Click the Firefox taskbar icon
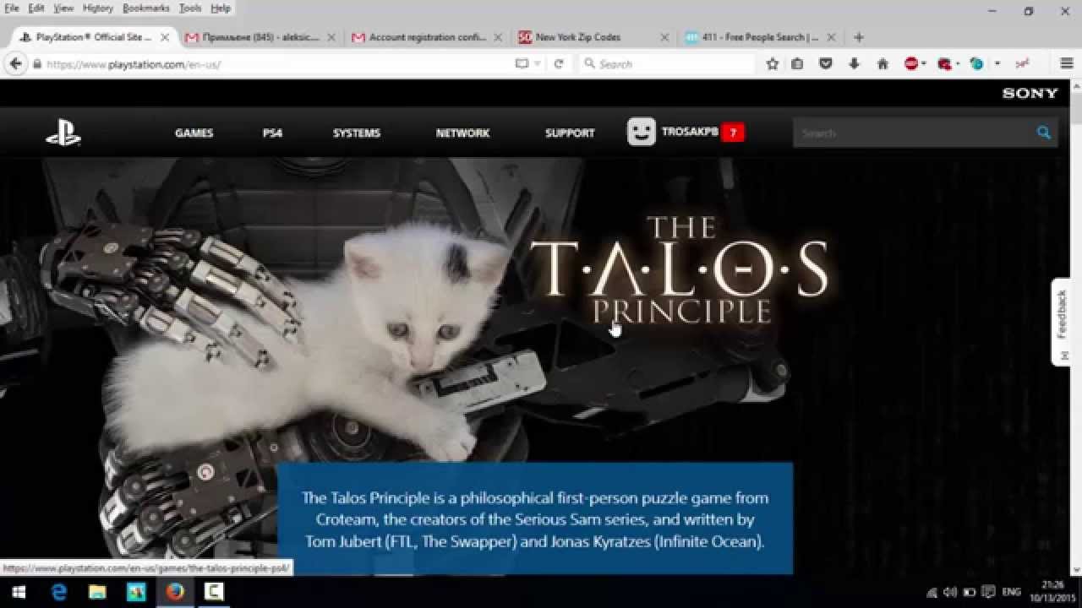Image resolution: width=1082 pixels, height=608 pixels. coord(175,592)
